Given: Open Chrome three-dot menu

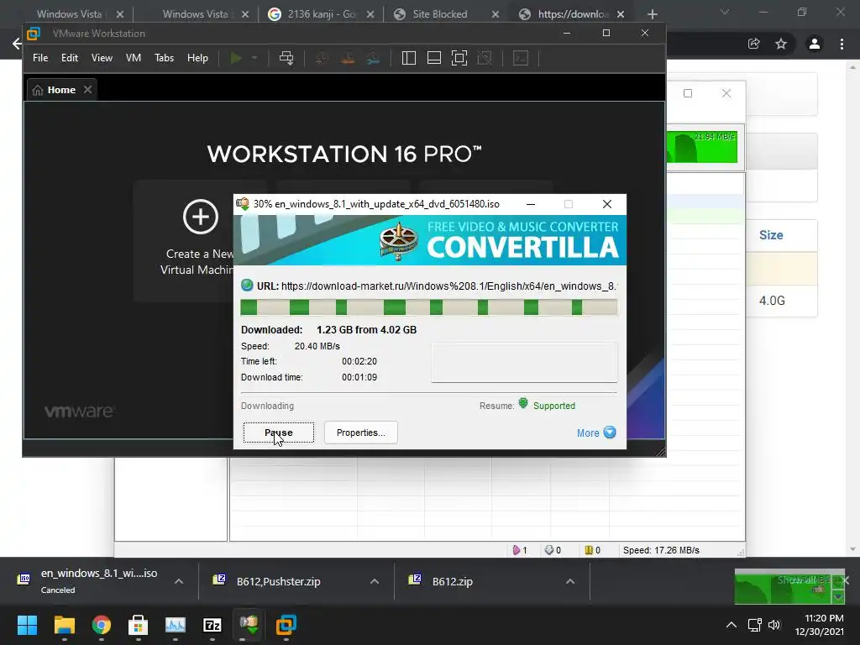Looking at the screenshot, I should [x=842, y=44].
